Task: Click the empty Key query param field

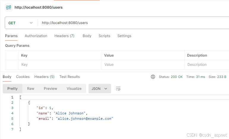Action: (60, 65)
